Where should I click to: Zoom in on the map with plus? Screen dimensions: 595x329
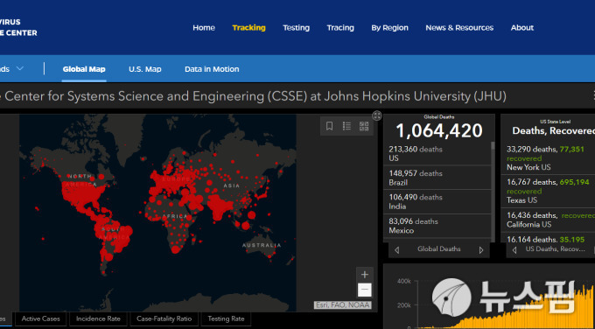pos(365,275)
